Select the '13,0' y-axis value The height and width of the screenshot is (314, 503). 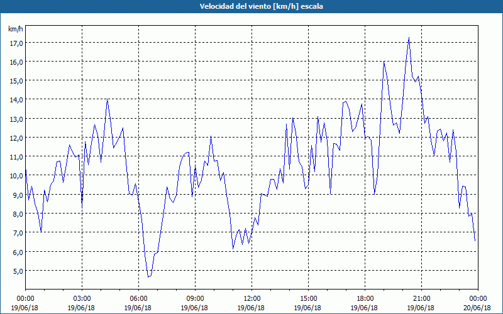(x=16, y=119)
